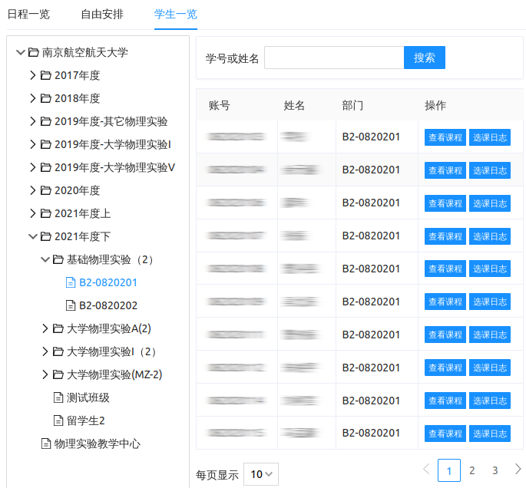Click 选课日志 in the last table row

tap(489, 434)
